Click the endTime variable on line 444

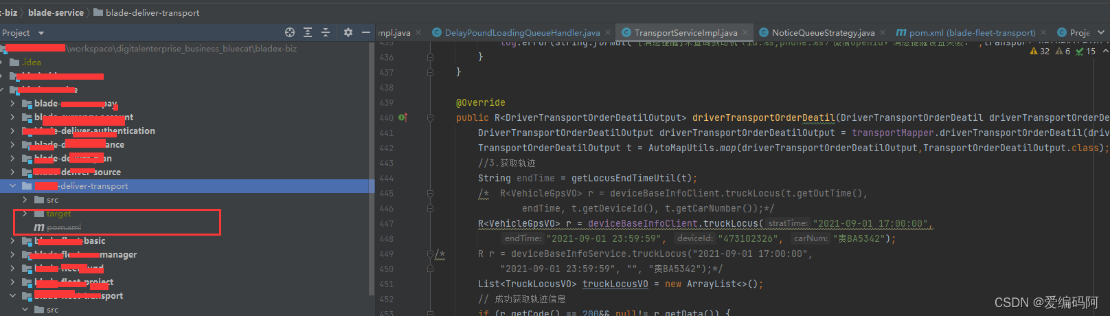(535, 178)
